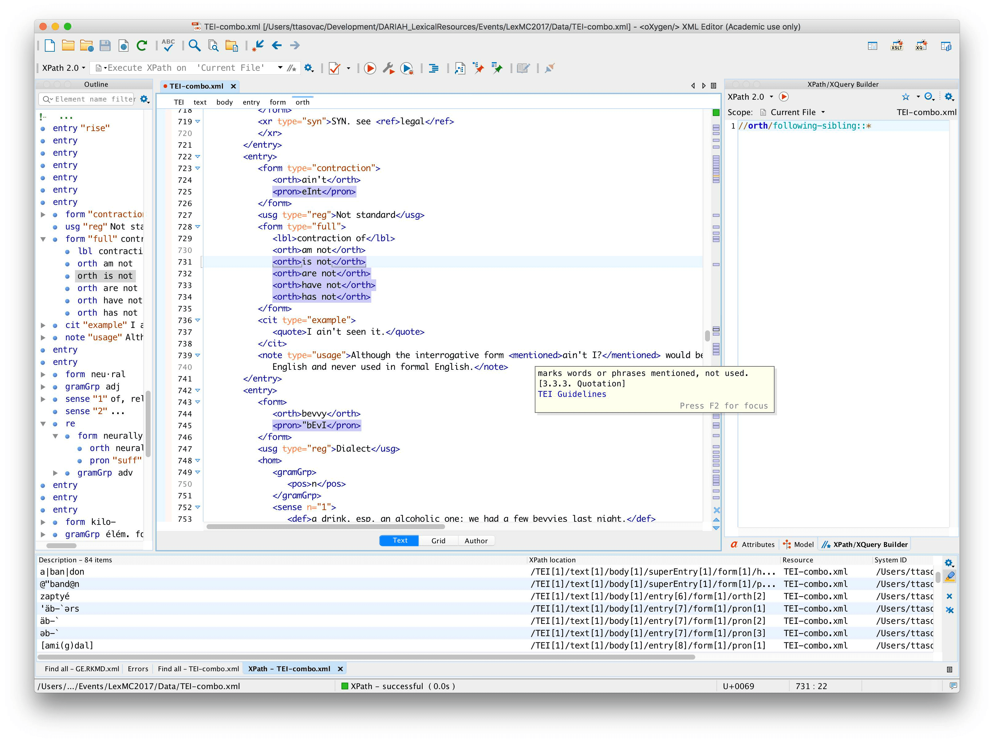Click the Reload file green arrow icon
The height and width of the screenshot is (742, 994).
142,45
